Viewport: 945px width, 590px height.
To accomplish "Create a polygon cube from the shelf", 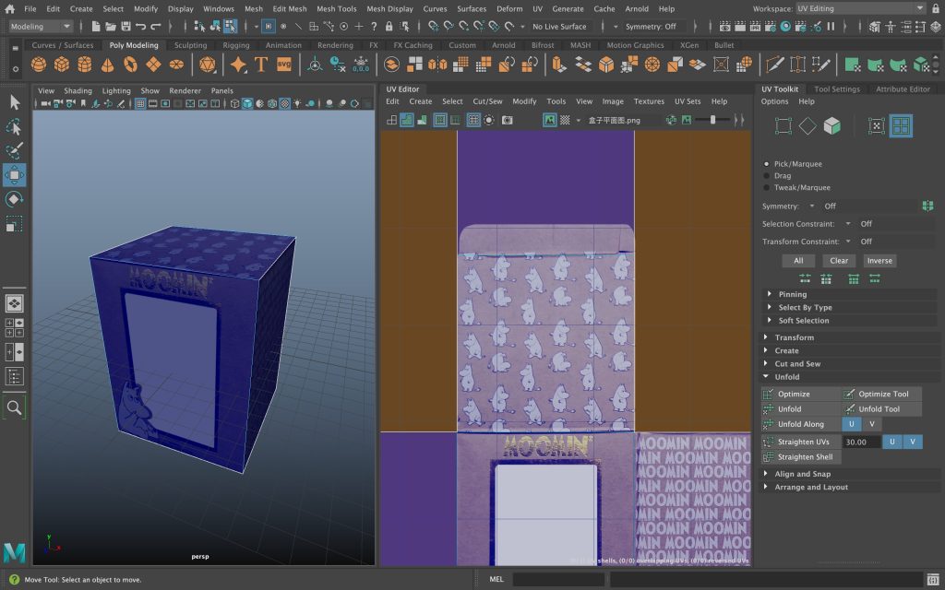I will (62, 65).
